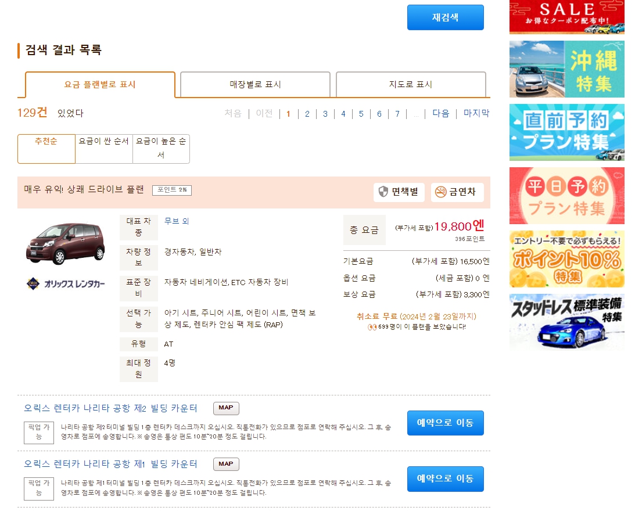Click the 129건 results count
This screenshot has height=511, width=635.
point(33,113)
